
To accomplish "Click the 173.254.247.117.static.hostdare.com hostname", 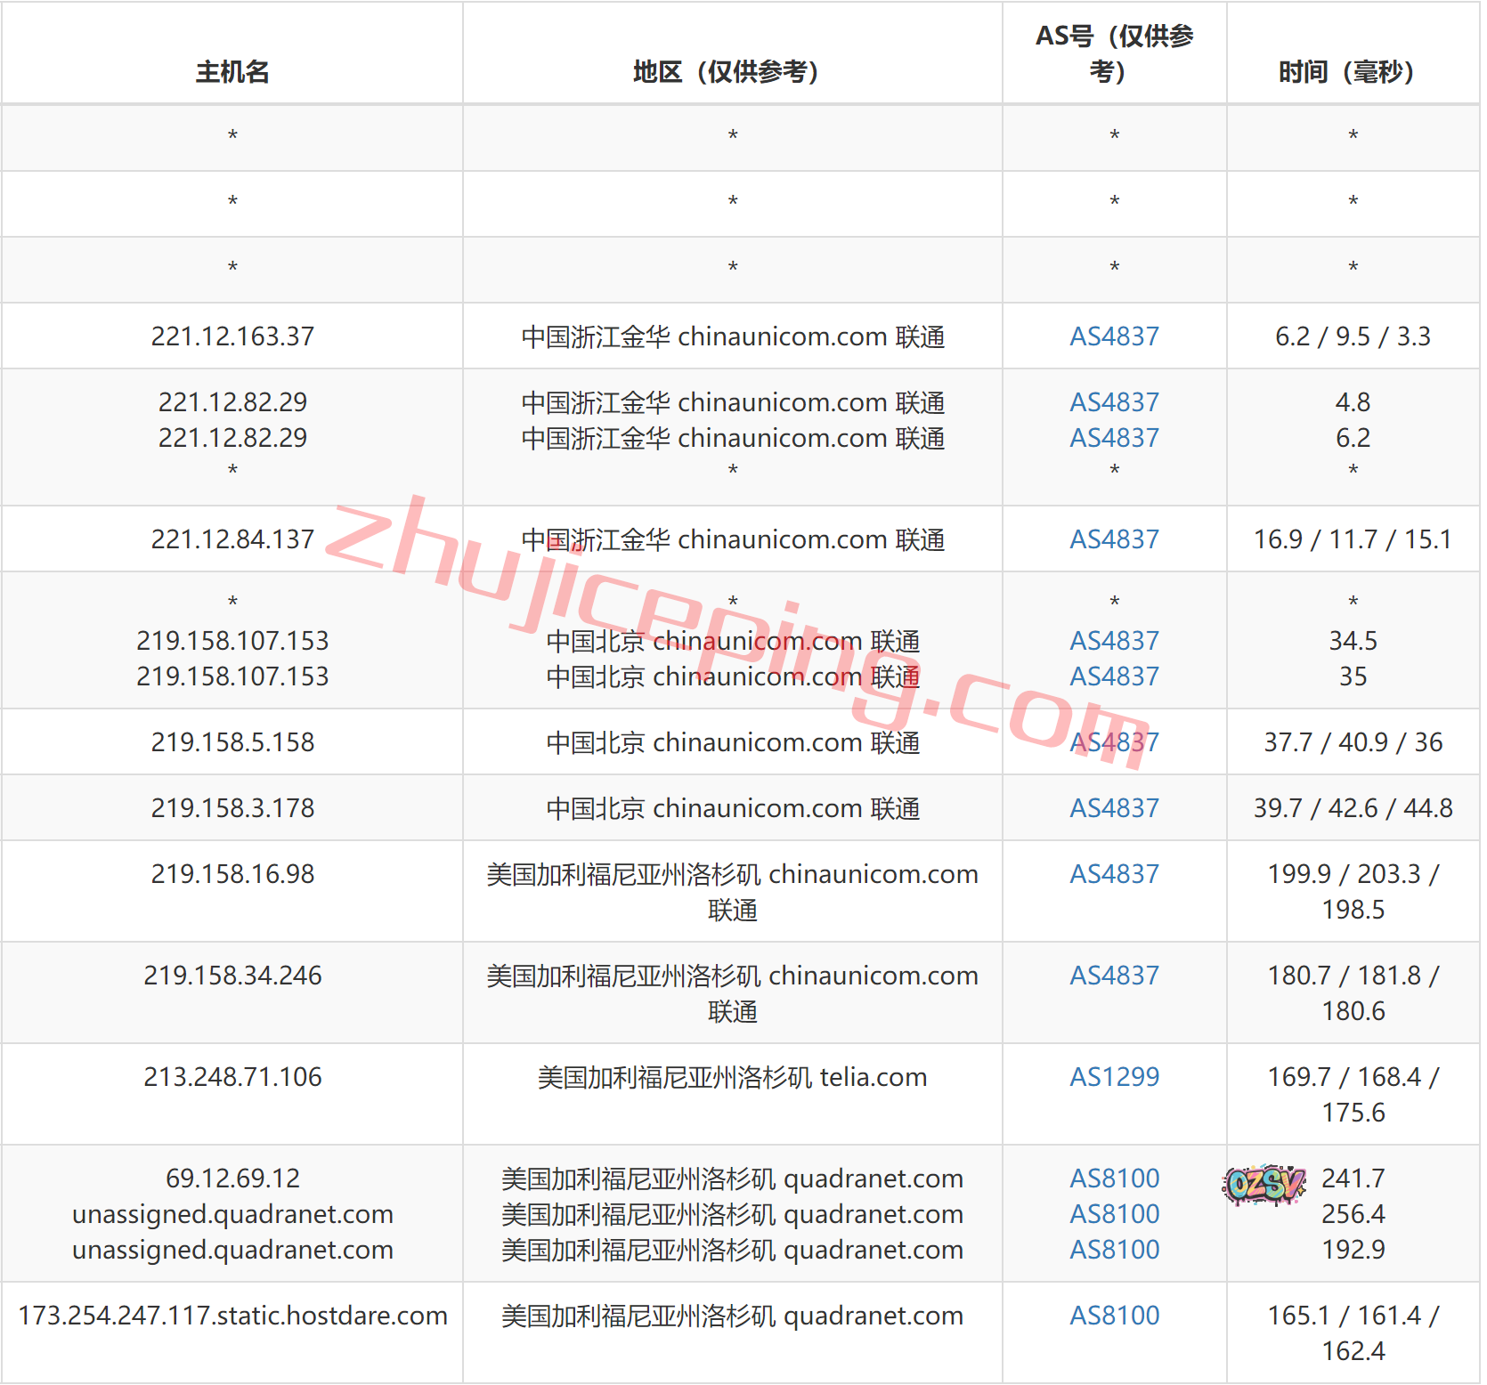I will [x=232, y=1316].
